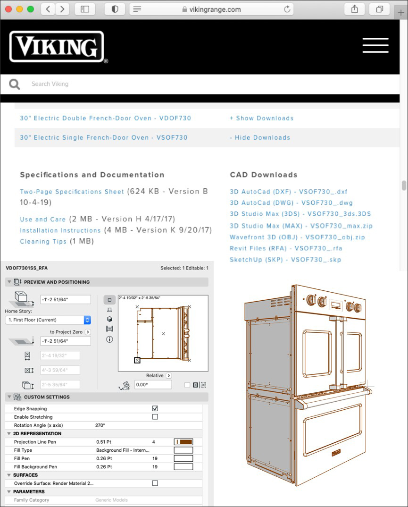Open the privacy report shield icon
408x507 pixels.
tap(115, 9)
